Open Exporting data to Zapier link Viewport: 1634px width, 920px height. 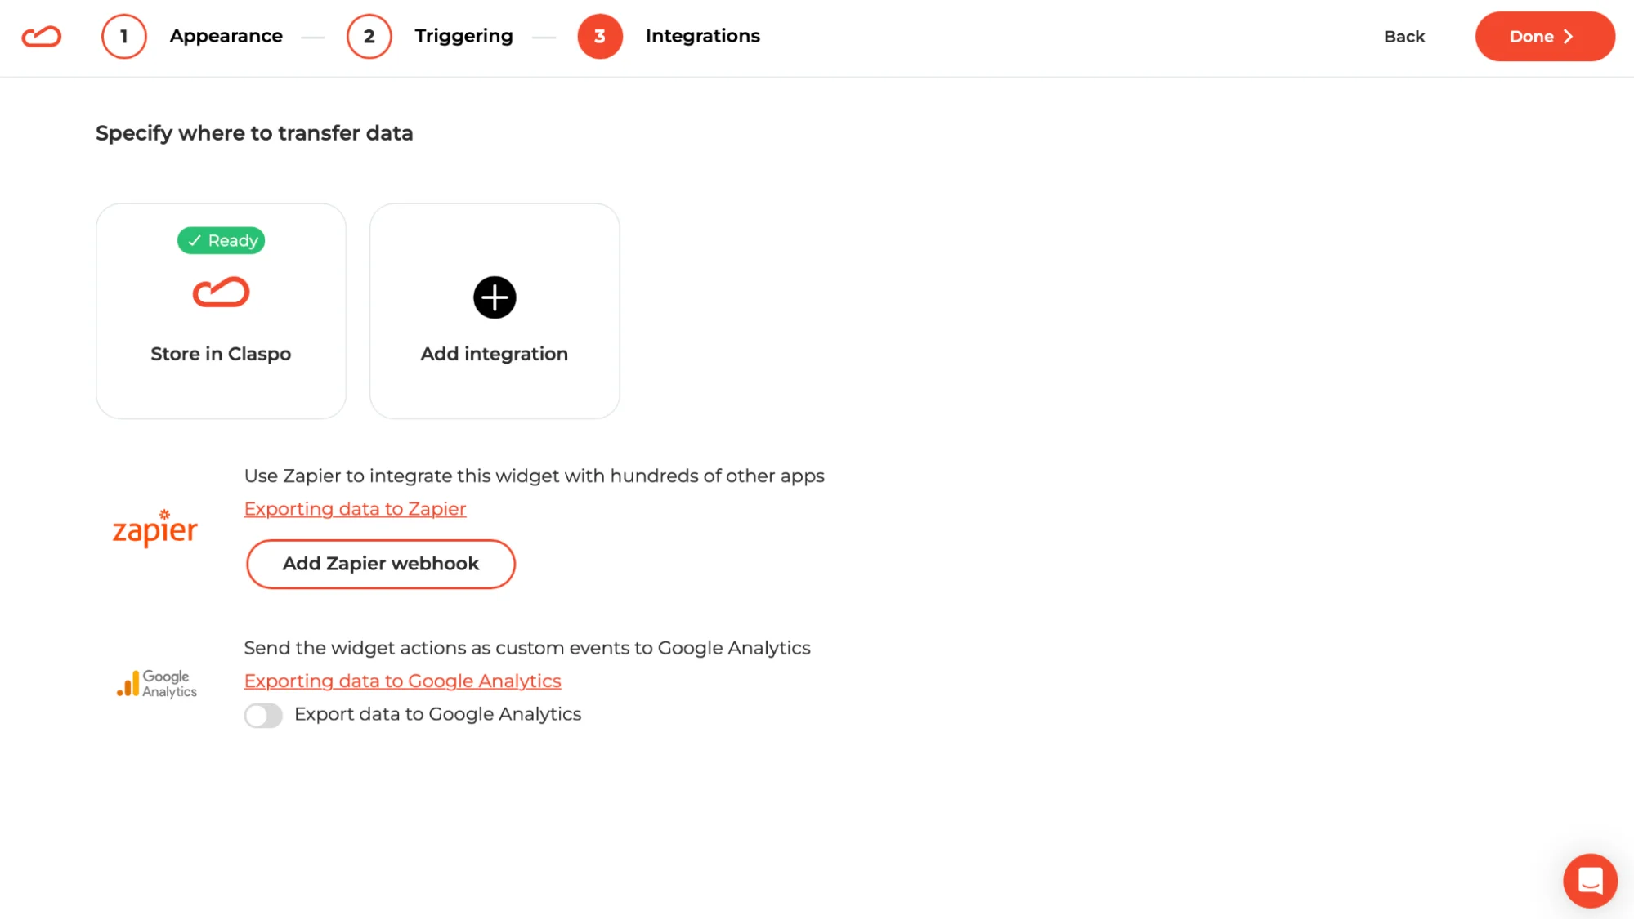[x=355, y=509]
